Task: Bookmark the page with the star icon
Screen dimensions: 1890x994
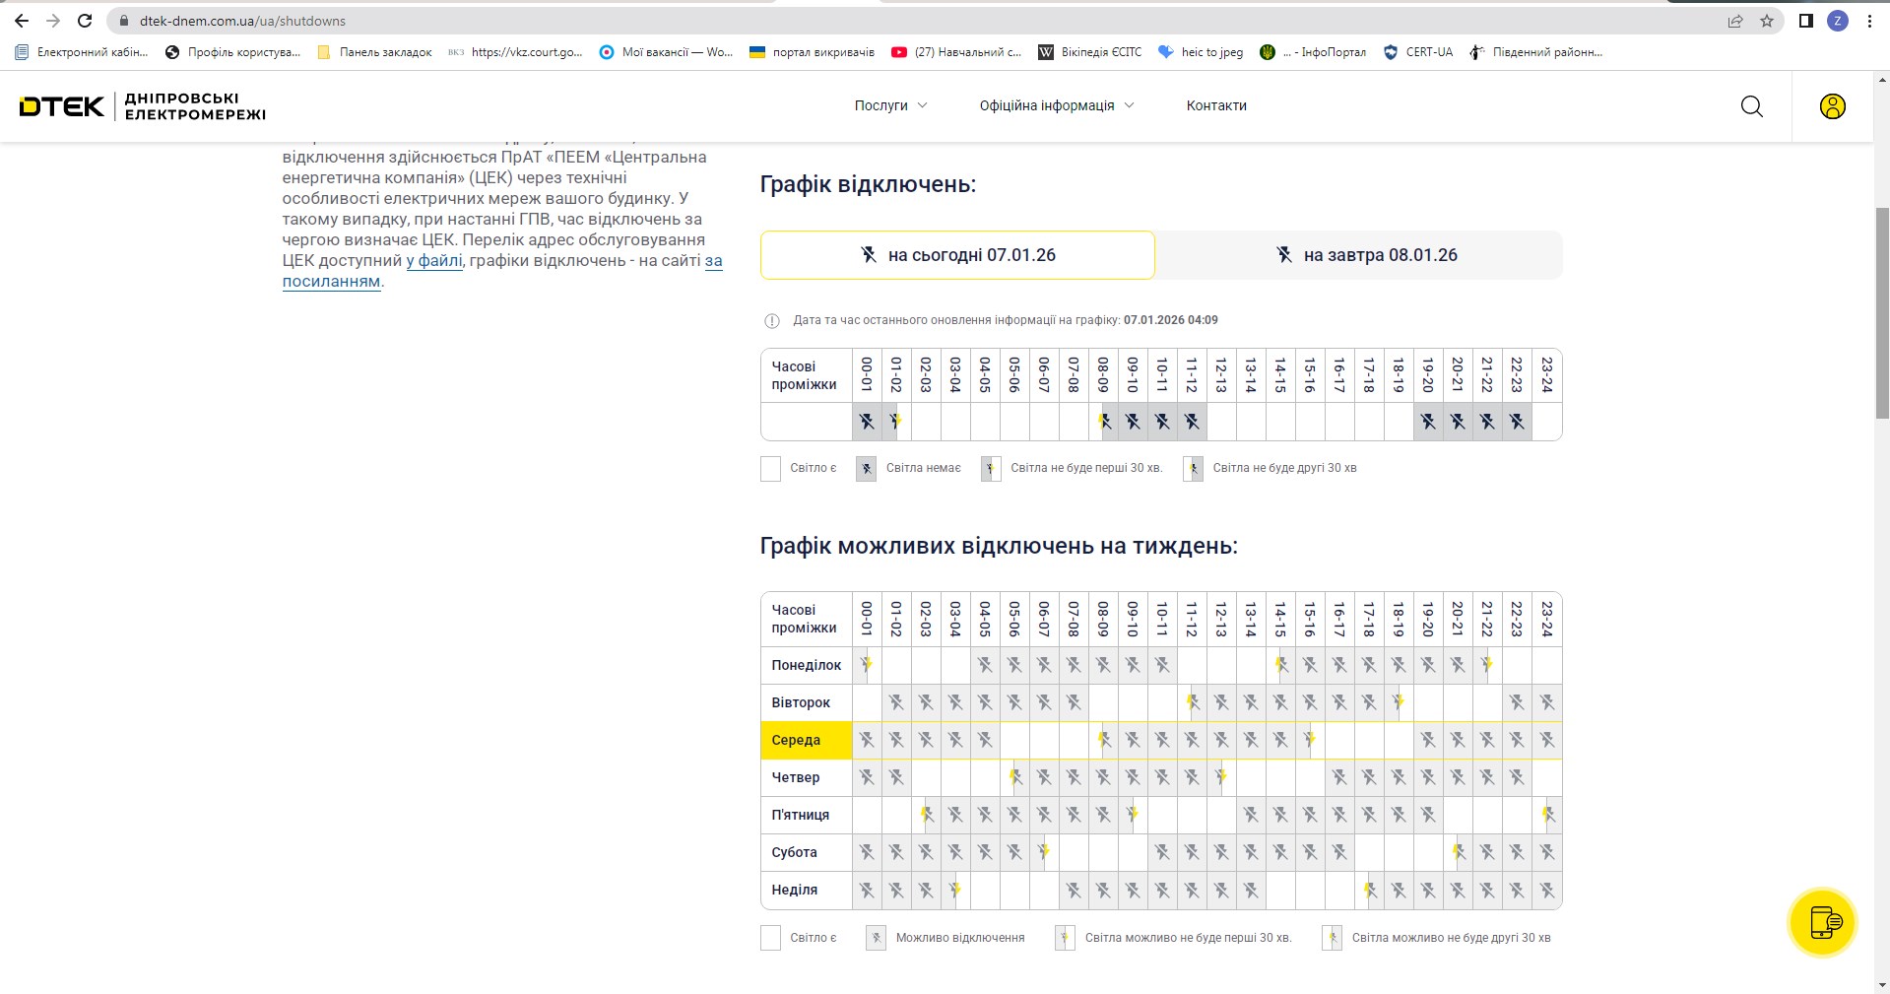Action: [x=1767, y=21]
